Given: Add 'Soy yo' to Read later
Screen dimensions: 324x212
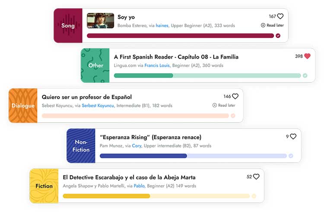Looking at the screenshot, I should click(x=272, y=25).
